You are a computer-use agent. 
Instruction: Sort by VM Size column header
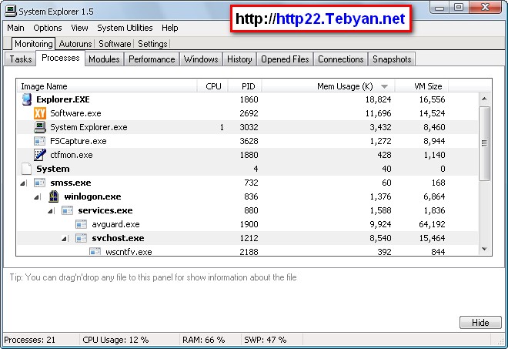422,86
